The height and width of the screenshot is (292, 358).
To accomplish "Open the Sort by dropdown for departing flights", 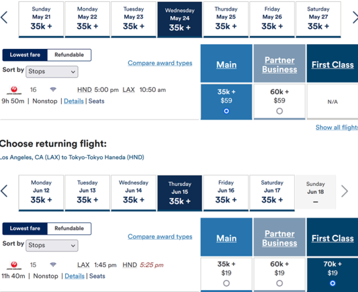I will coord(52,72).
